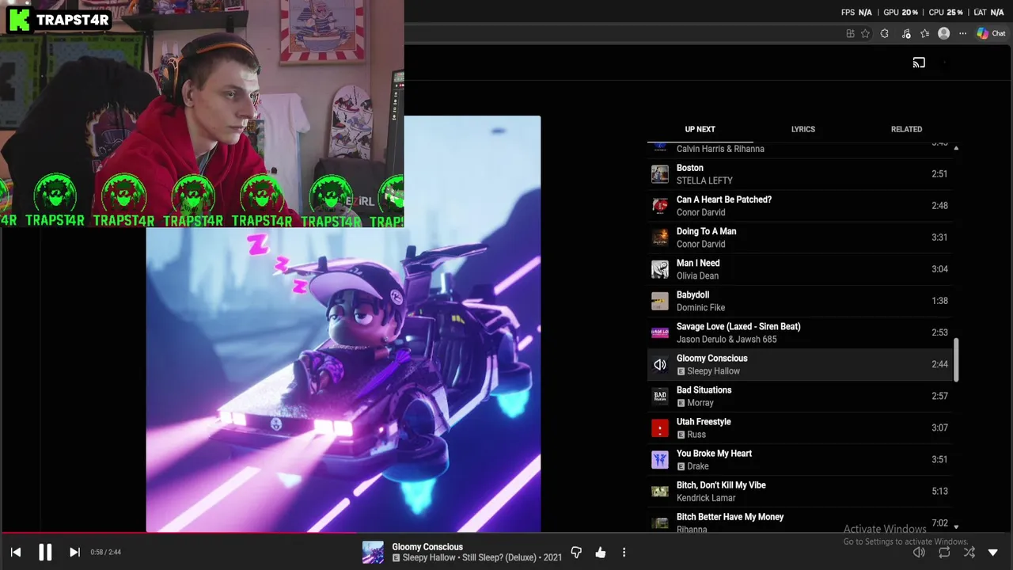Toggle shuffle for the queue
The image size is (1013, 570).
969,553
